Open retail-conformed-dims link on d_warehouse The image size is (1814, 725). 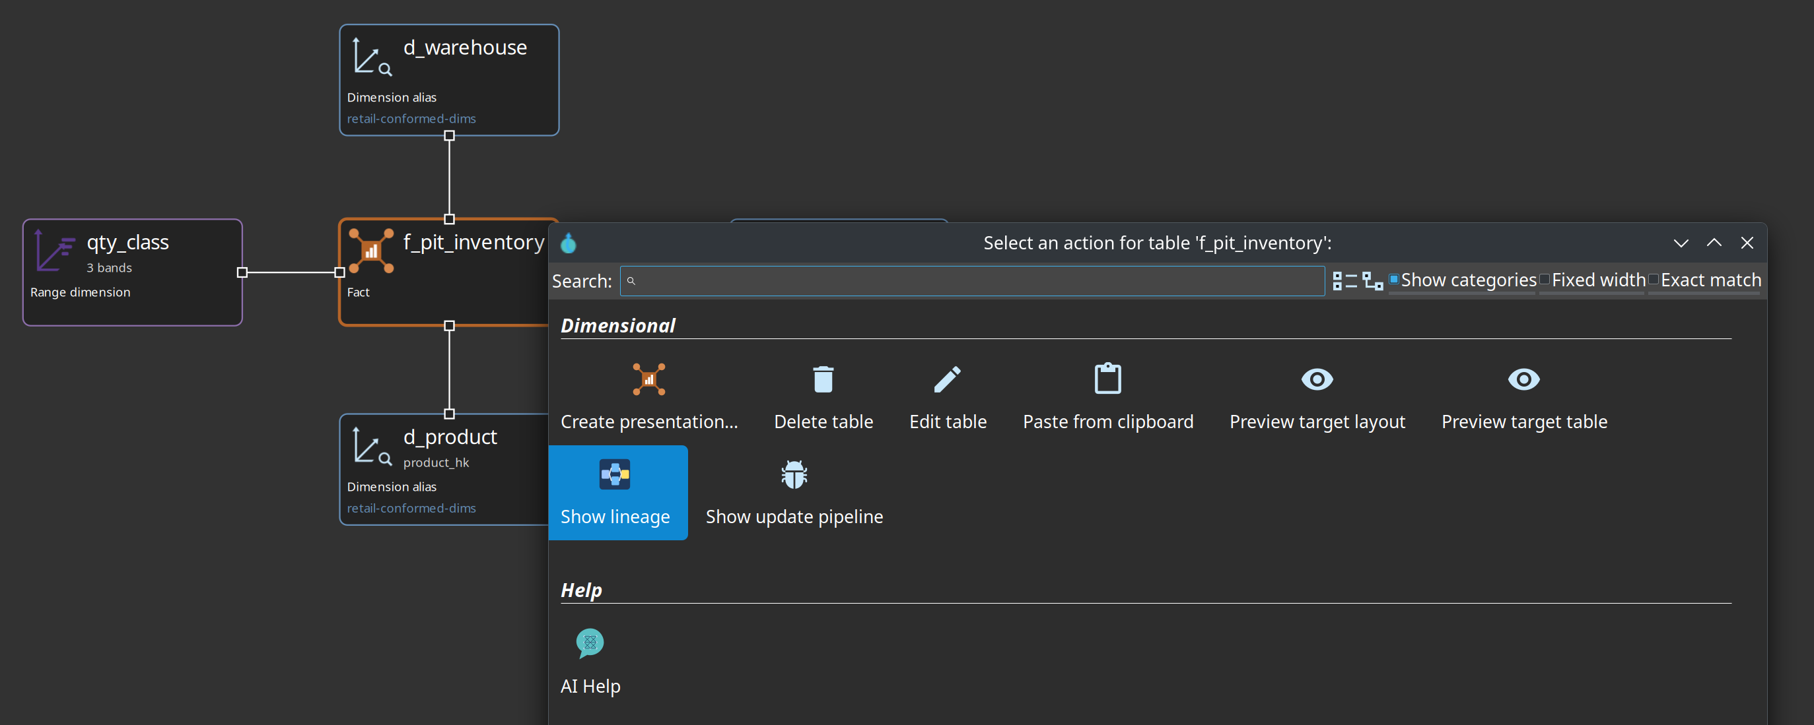[411, 119]
